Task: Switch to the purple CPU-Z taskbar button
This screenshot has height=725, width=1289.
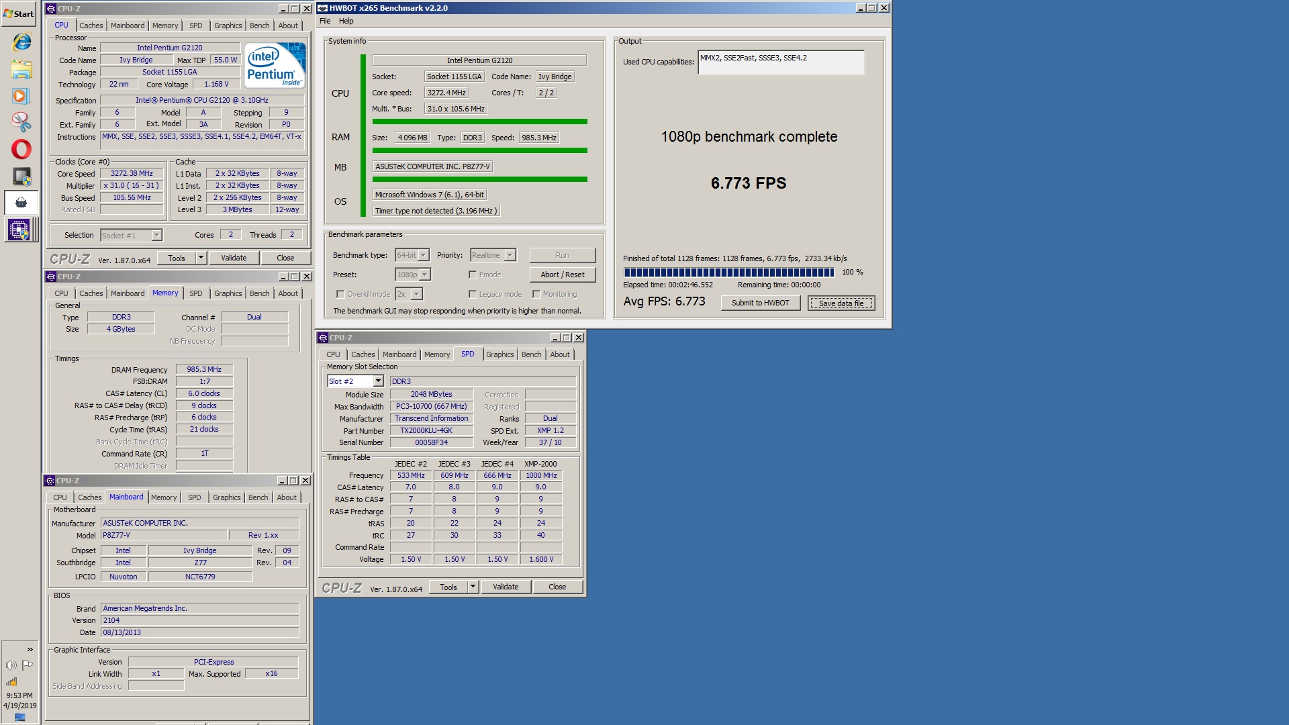Action: click(x=19, y=230)
